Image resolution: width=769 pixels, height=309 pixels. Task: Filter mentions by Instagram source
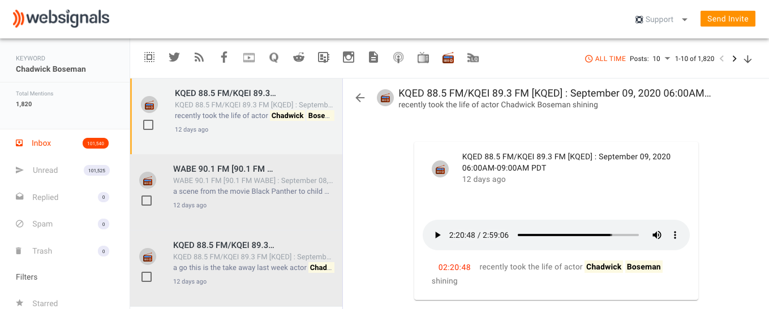(349, 57)
